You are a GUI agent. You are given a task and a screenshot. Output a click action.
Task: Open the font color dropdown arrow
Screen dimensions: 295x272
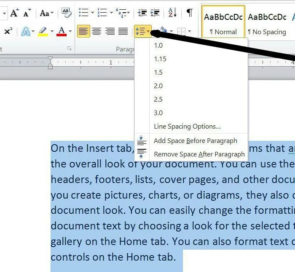pos(70,31)
